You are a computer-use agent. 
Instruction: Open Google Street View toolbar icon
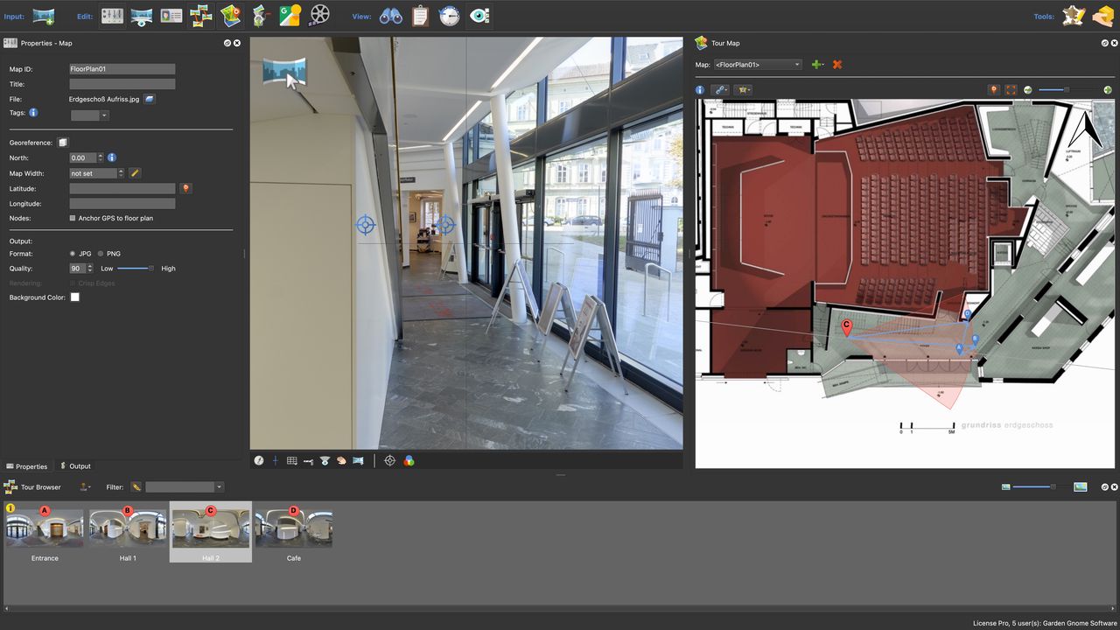(290, 16)
